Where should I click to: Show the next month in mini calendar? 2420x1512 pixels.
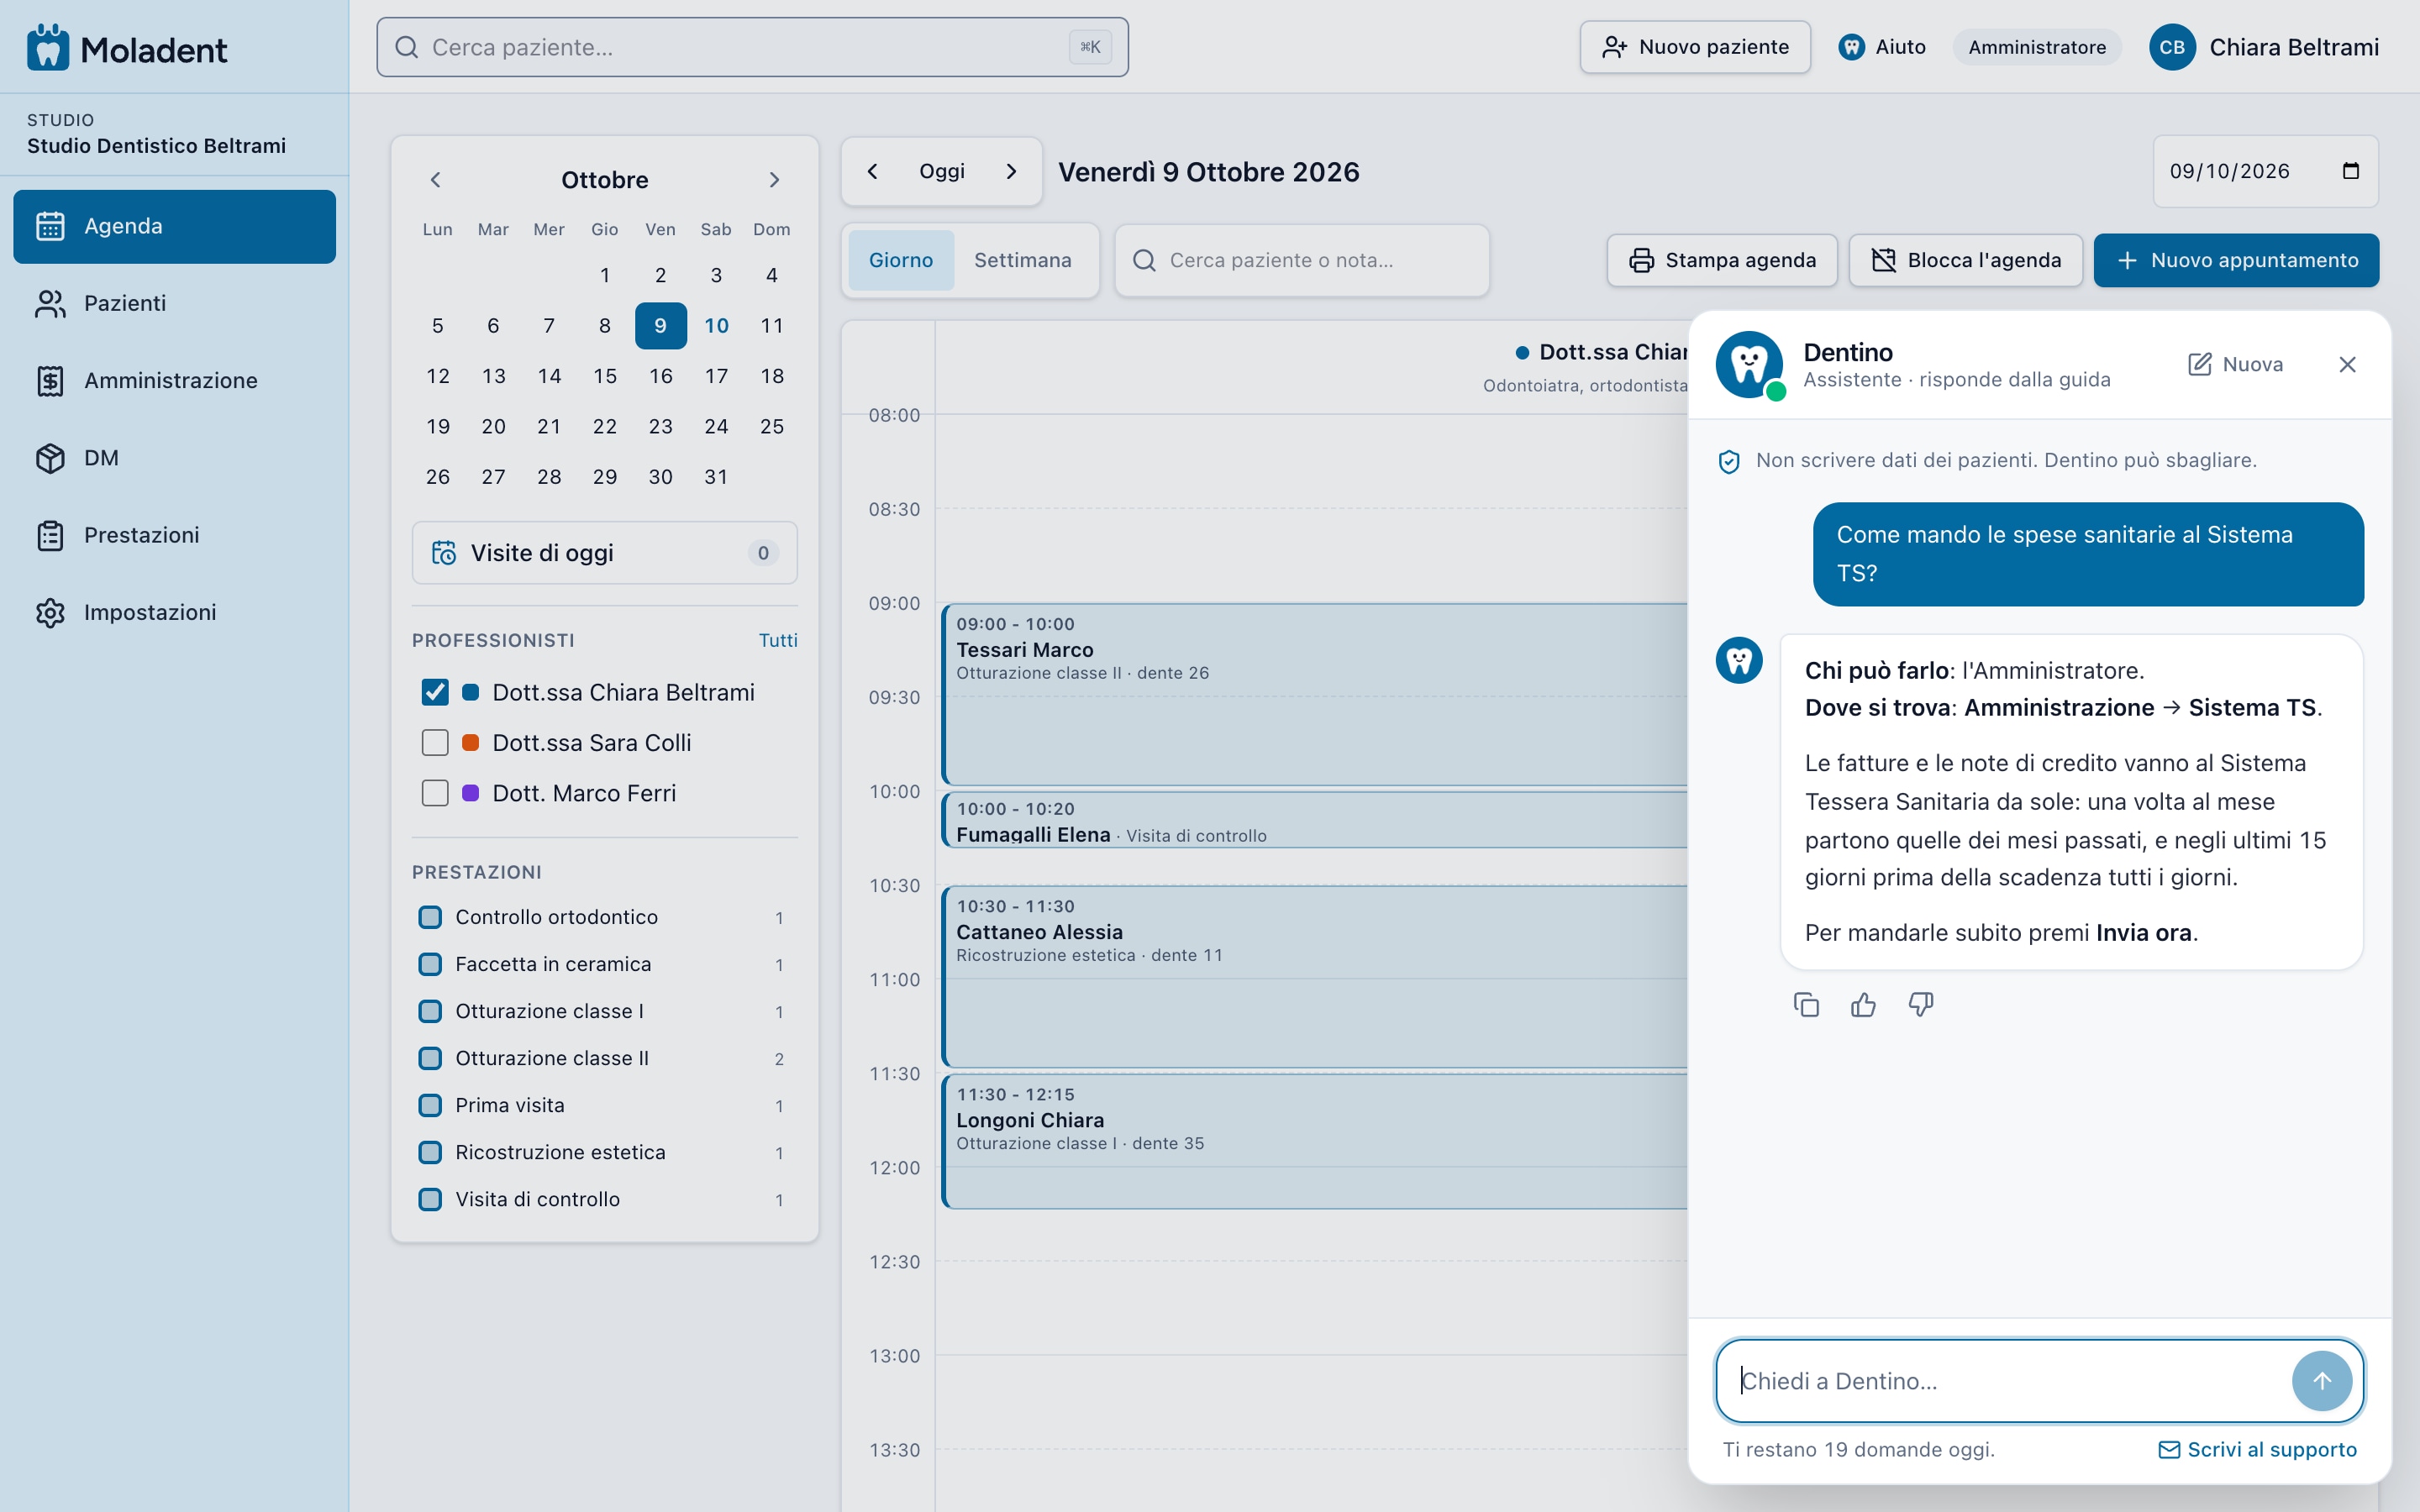(774, 180)
